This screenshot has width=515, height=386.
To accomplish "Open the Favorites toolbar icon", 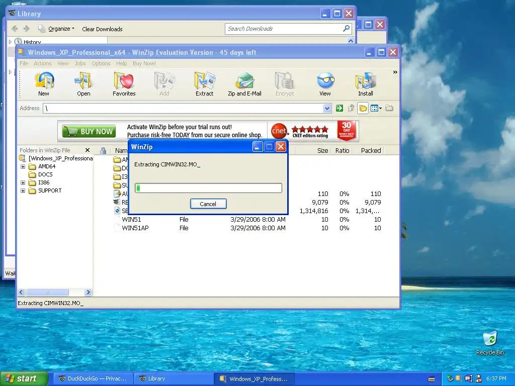I will [124, 84].
